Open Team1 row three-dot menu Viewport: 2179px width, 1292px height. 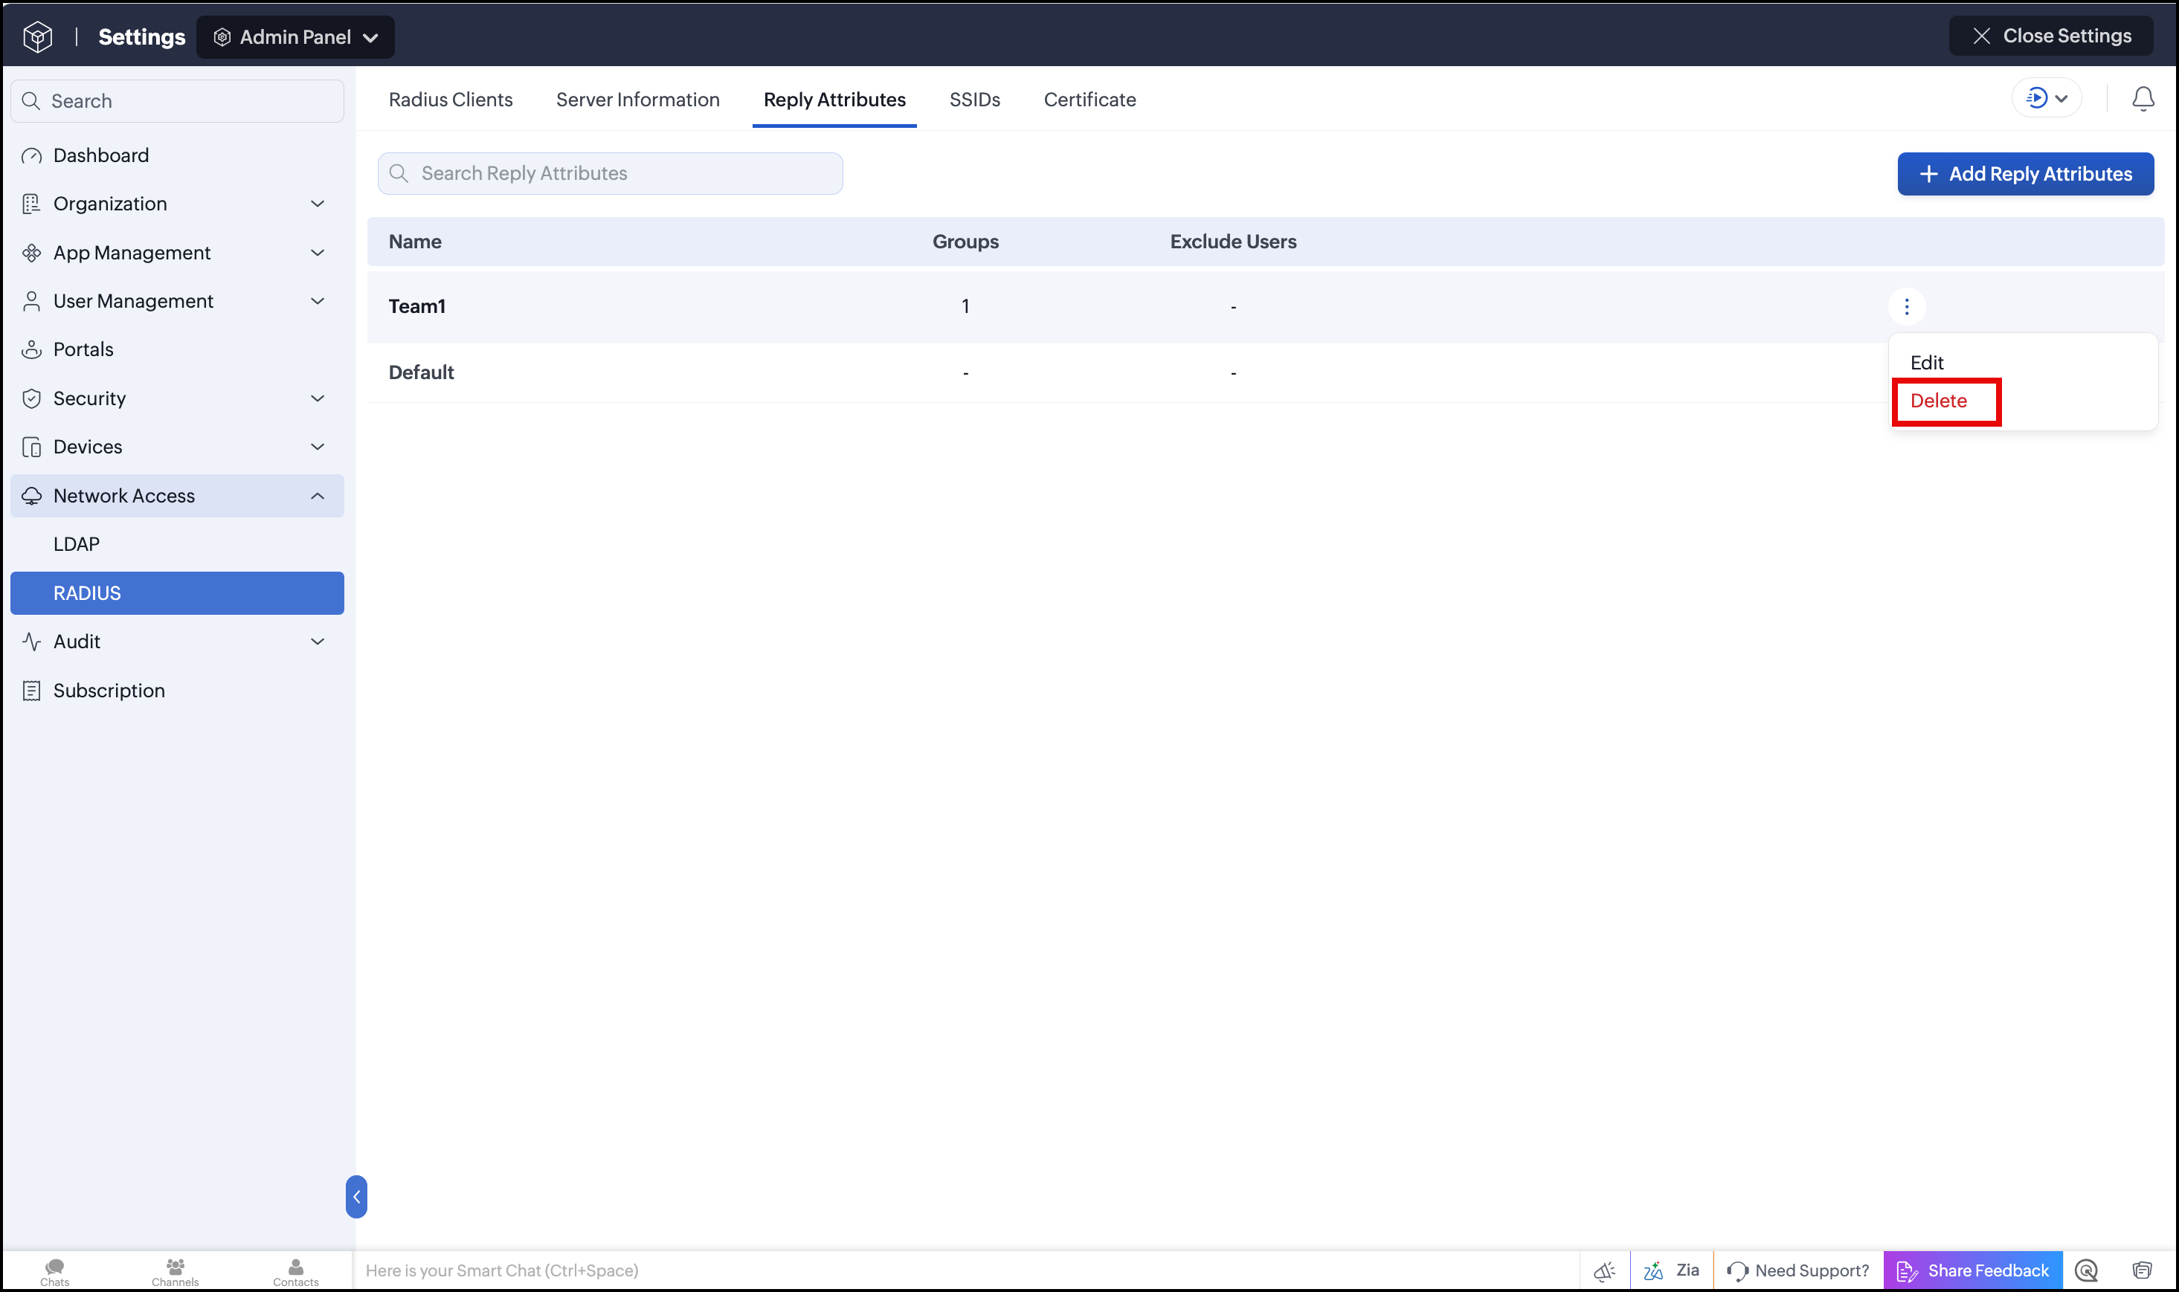pos(1905,306)
